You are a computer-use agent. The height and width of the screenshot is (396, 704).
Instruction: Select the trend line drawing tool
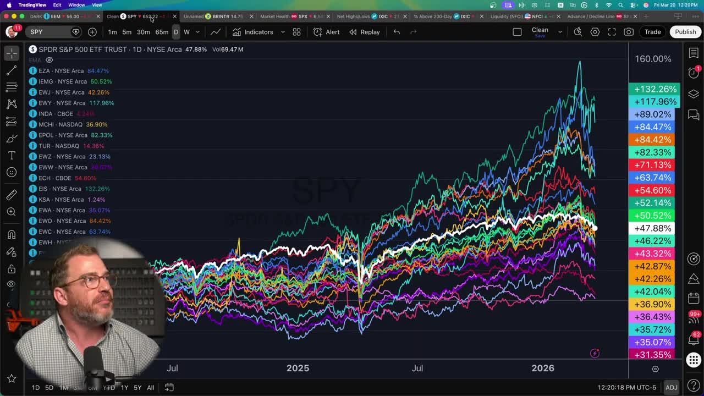12,70
